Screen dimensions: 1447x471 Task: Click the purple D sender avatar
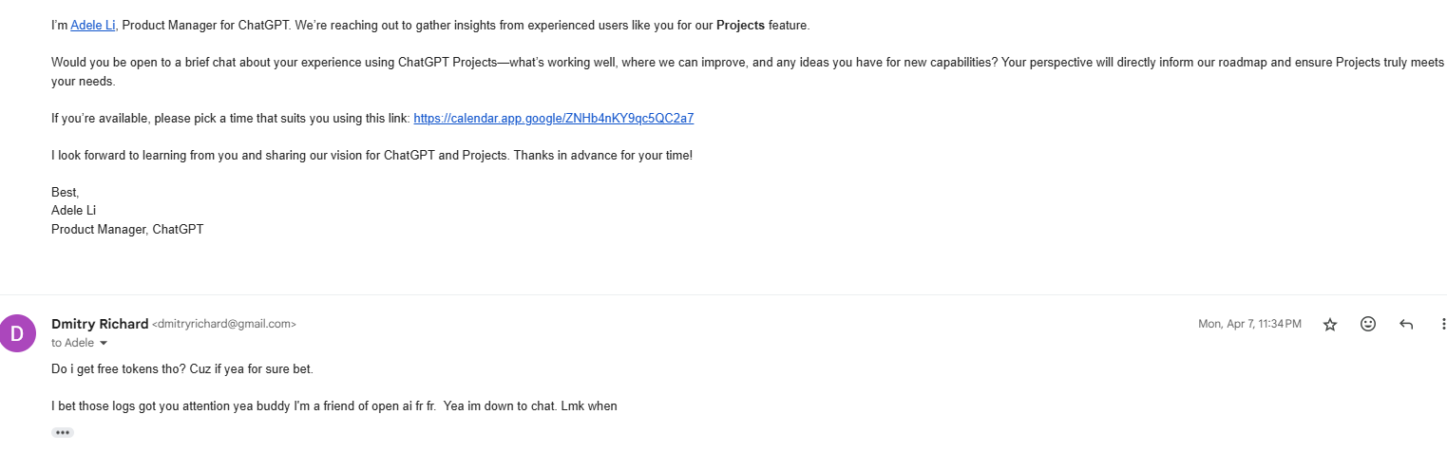click(x=17, y=333)
